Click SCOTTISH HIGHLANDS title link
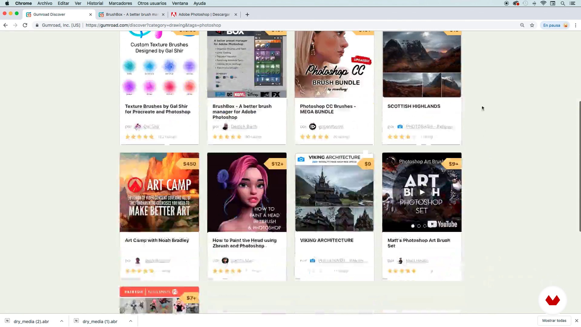This screenshot has width=581, height=327. pyautogui.click(x=414, y=106)
